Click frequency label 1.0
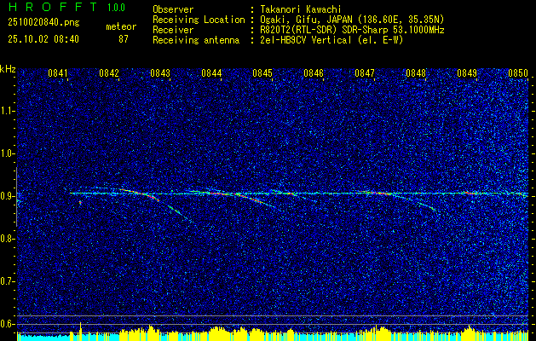The height and width of the screenshot is (341, 536). [x=7, y=153]
